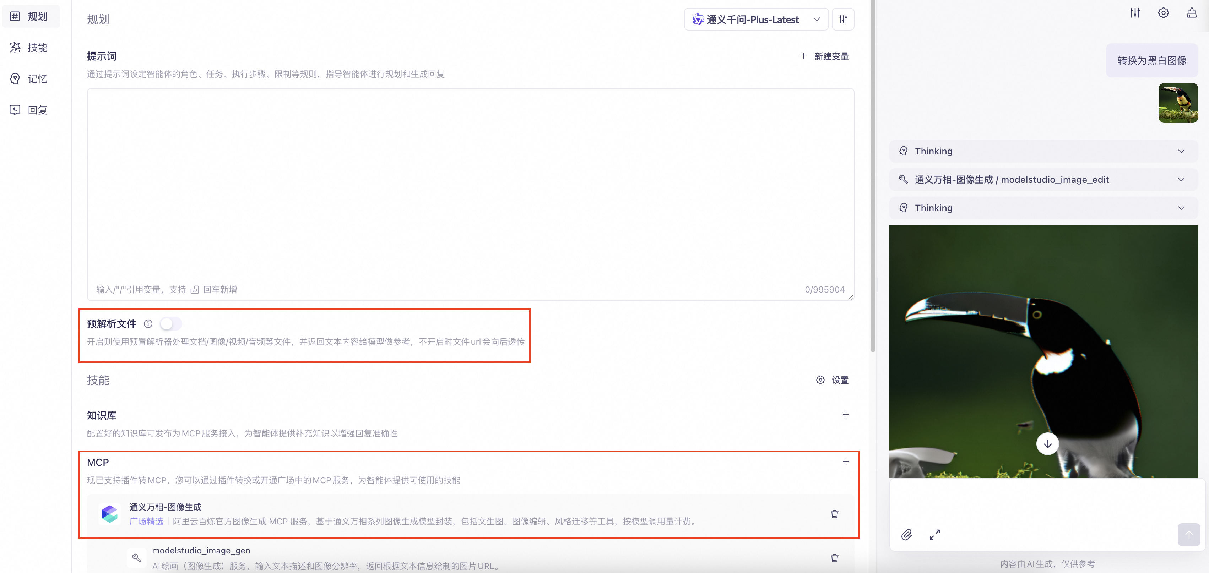Expand the second Thinking section
The image size is (1209, 573).
[1043, 208]
